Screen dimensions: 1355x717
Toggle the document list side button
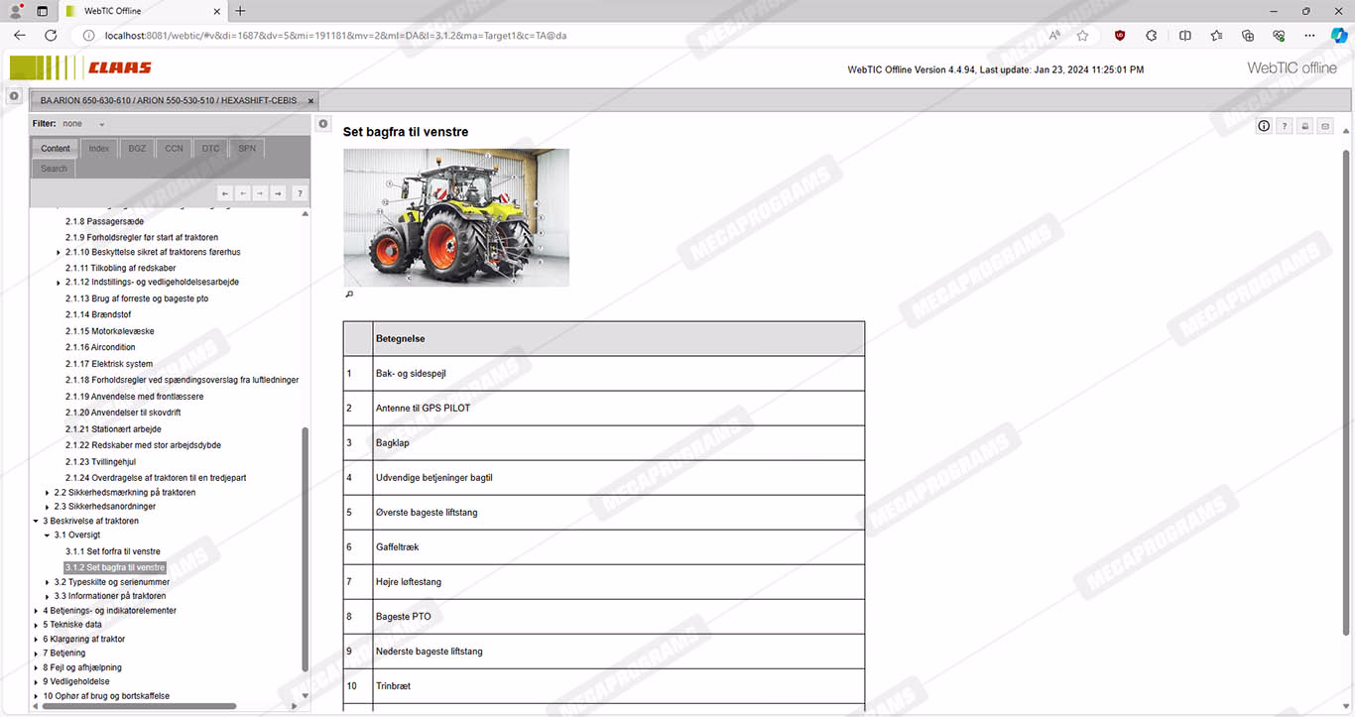pyautogui.click(x=14, y=96)
